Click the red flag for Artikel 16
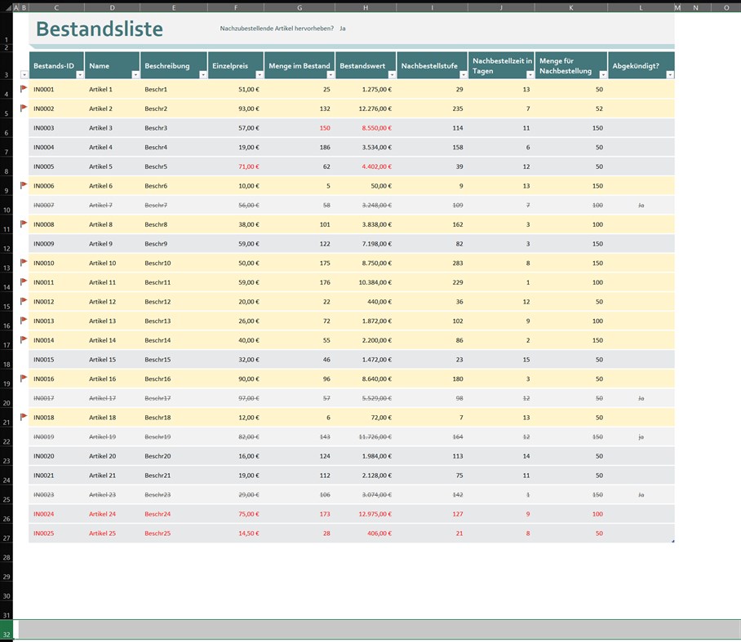741x642 pixels. coord(24,379)
